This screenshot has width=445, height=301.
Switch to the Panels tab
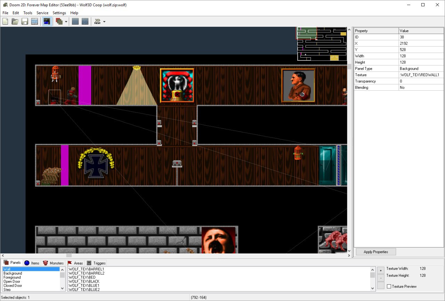pyautogui.click(x=12, y=262)
